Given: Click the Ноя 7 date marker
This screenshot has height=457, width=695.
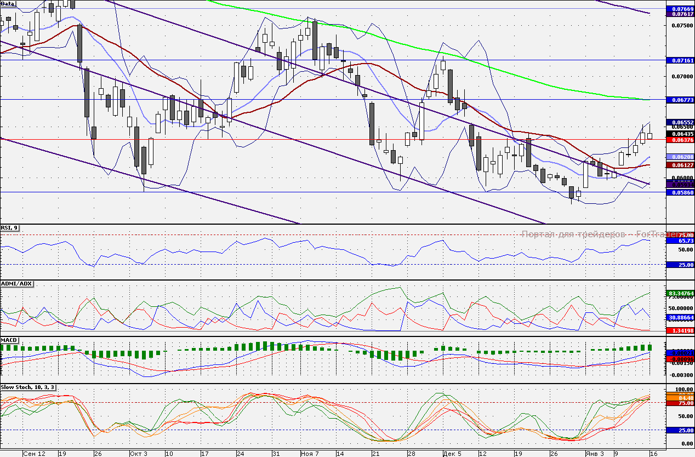Looking at the screenshot, I should tap(310, 454).
